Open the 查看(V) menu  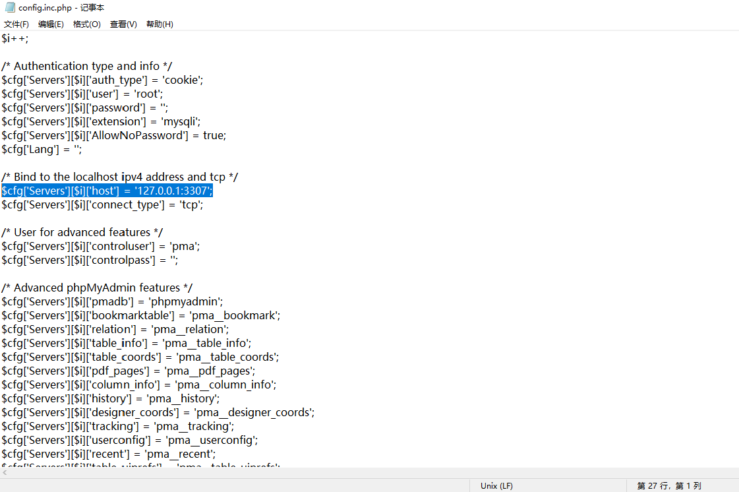coord(123,24)
